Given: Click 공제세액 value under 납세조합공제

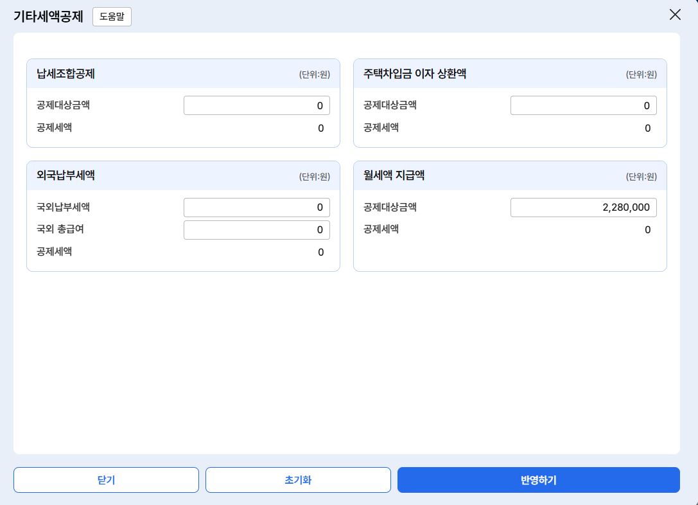Looking at the screenshot, I should coord(320,128).
